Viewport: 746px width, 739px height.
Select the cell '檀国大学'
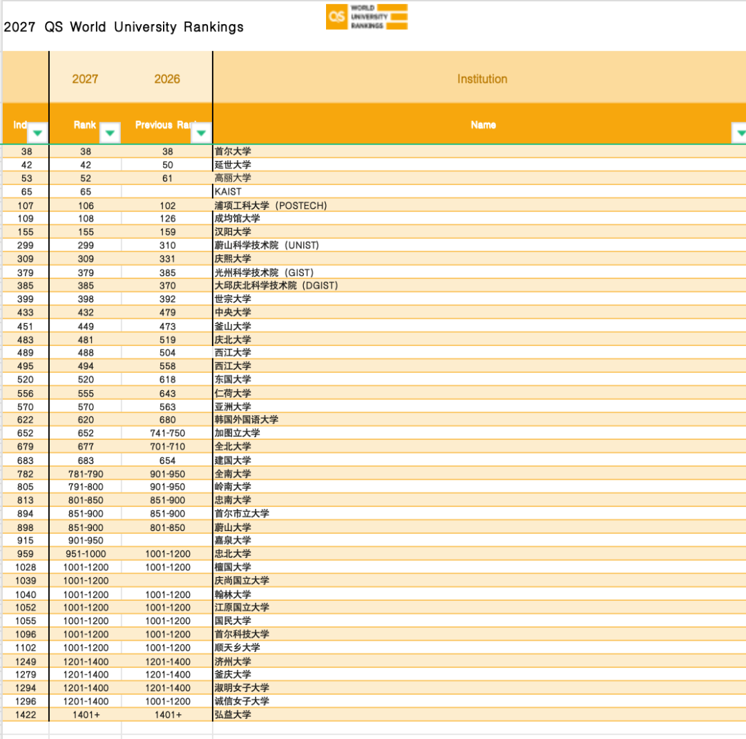(x=479, y=567)
